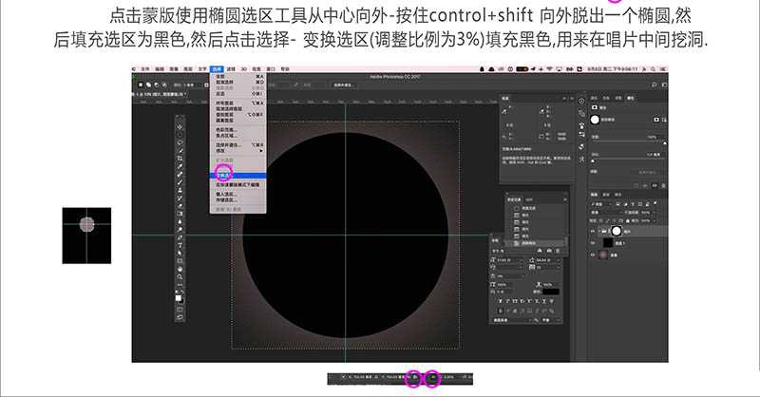
Task: Select the Elliptical Marquee tool
Action: pyautogui.click(x=180, y=135)
